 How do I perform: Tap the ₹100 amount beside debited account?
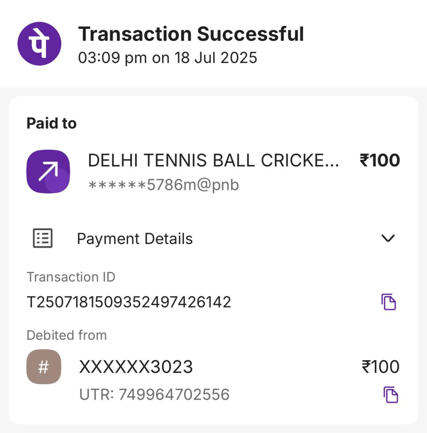coord(380,367)
